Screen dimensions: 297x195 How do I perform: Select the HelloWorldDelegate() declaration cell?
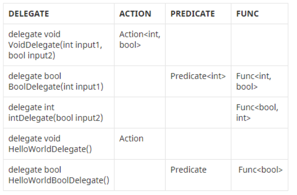(x=59, y=144)
